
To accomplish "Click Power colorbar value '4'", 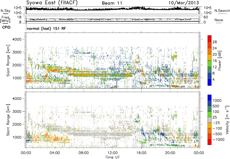I will 213,80.
